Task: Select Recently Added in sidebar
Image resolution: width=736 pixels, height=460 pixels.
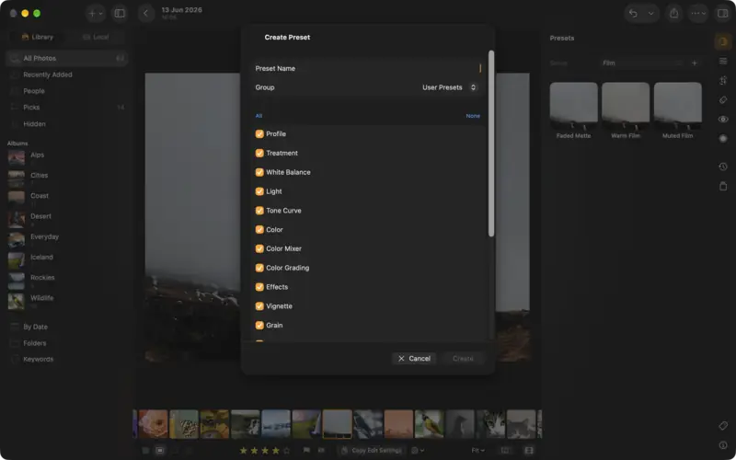Action: 67,75
